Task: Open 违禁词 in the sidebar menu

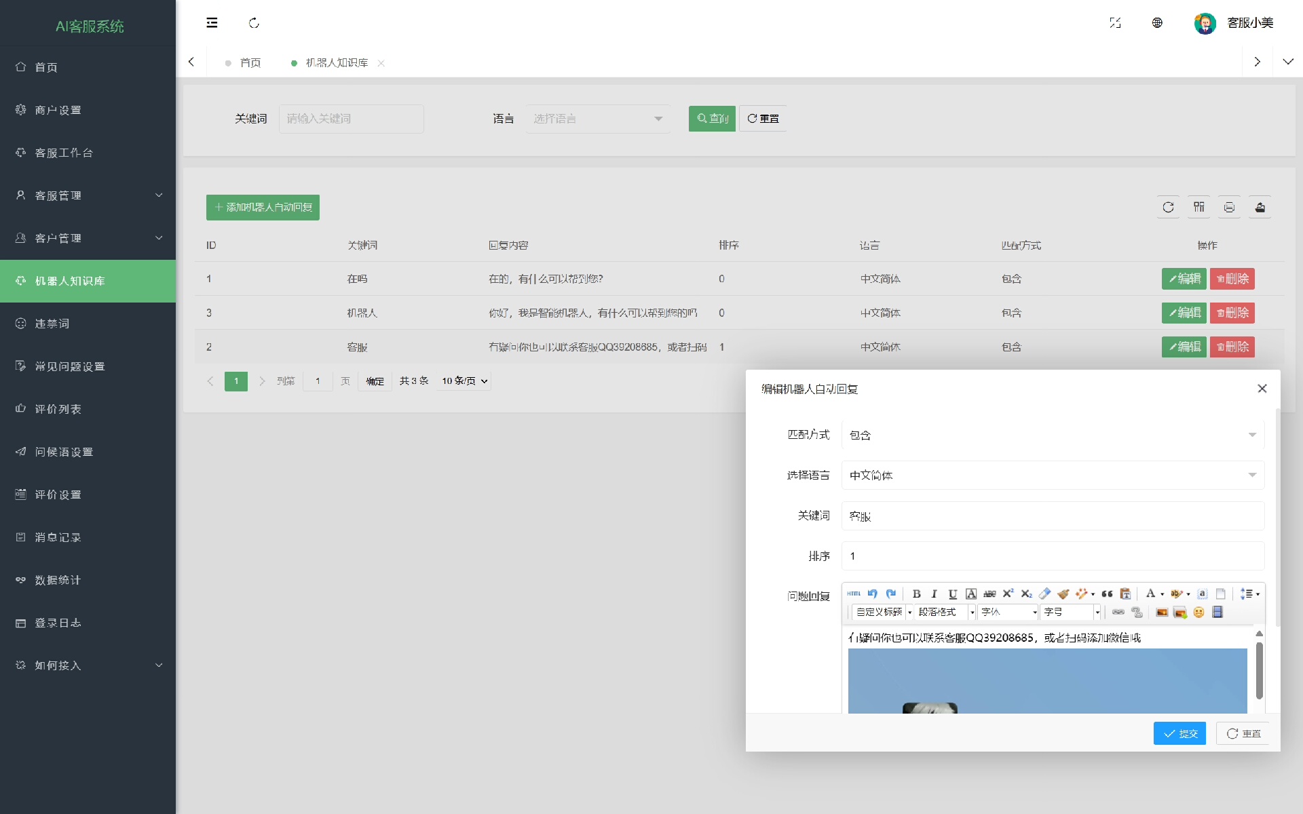Action: 52,324
